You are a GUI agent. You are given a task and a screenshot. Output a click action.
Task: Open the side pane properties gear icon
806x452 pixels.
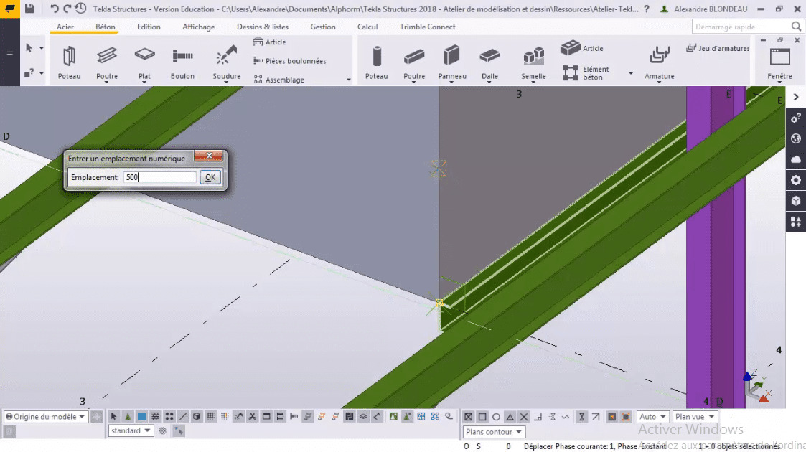pos(796,180)
